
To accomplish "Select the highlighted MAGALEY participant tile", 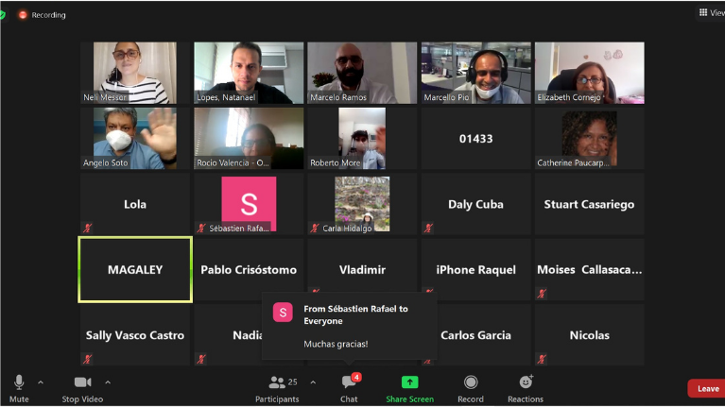I will (135, 269).
